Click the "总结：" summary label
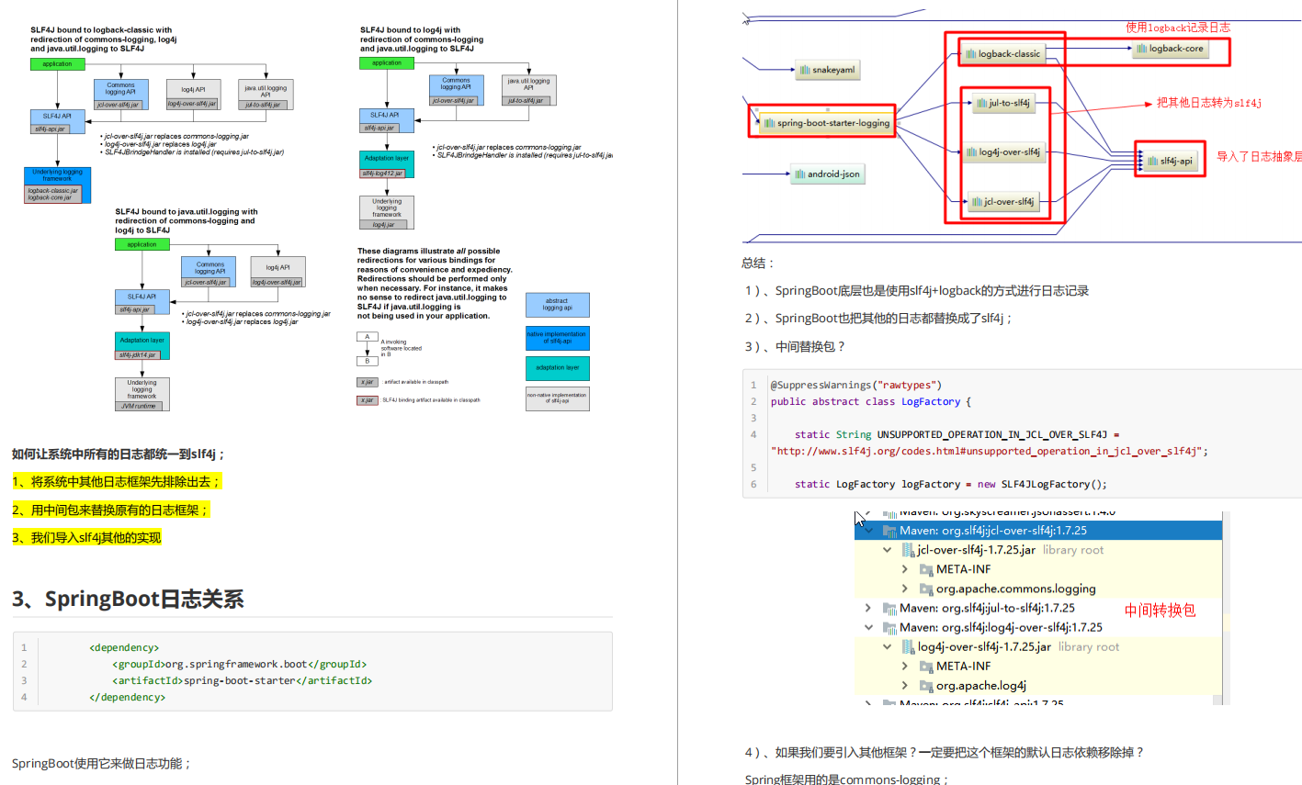This screenshot has width=1302, height=785. click(x=759, y=263)
